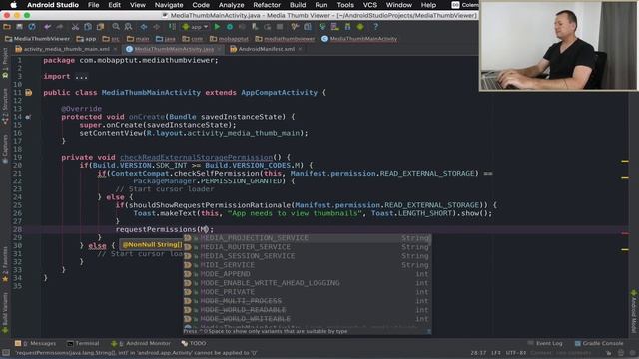Click the Stop toolbar icon
This screenshot has height=359, width=639.
coord(280,27)
